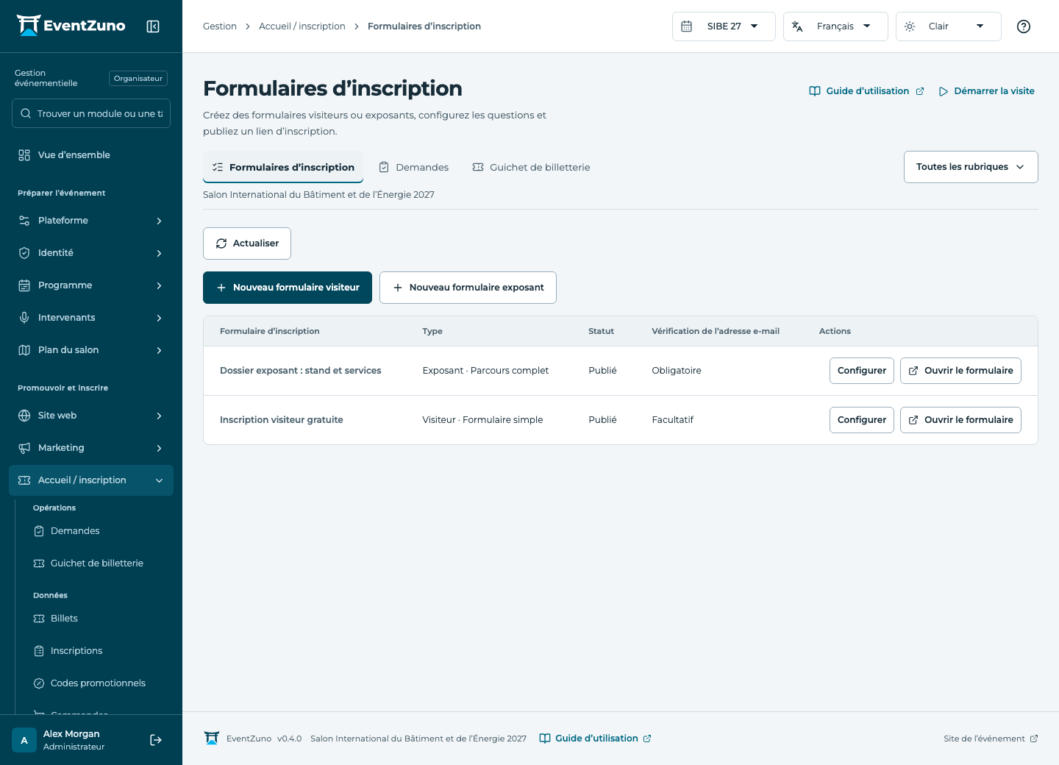Open the Dossier exposant form externally
Image resolution: width=1059 pixels, height=765 pixels.
coord(960,371)
